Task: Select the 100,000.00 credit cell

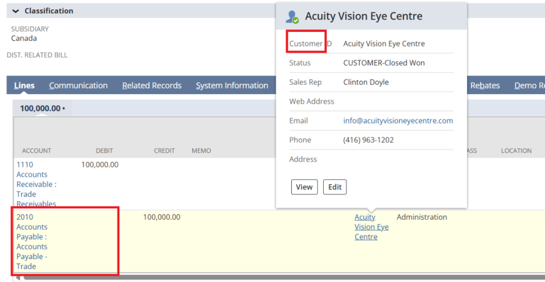Action: click(162, 217)
